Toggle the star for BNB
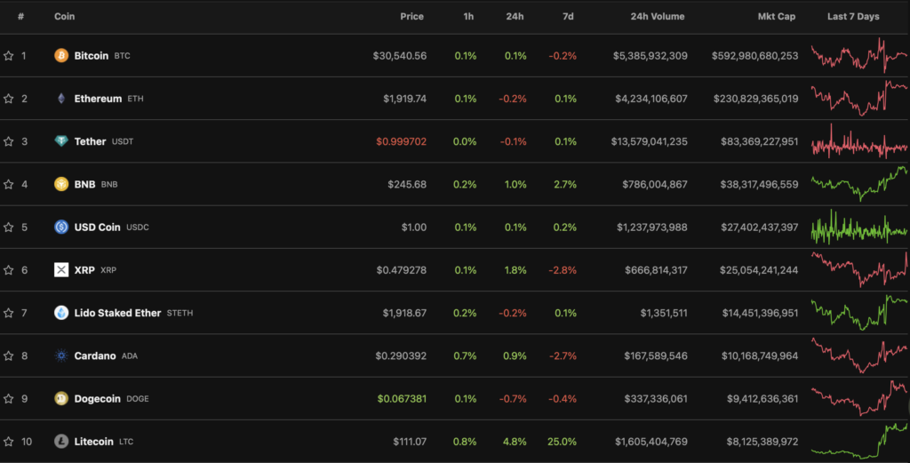 pyautogui.click(x=9, y=185)
